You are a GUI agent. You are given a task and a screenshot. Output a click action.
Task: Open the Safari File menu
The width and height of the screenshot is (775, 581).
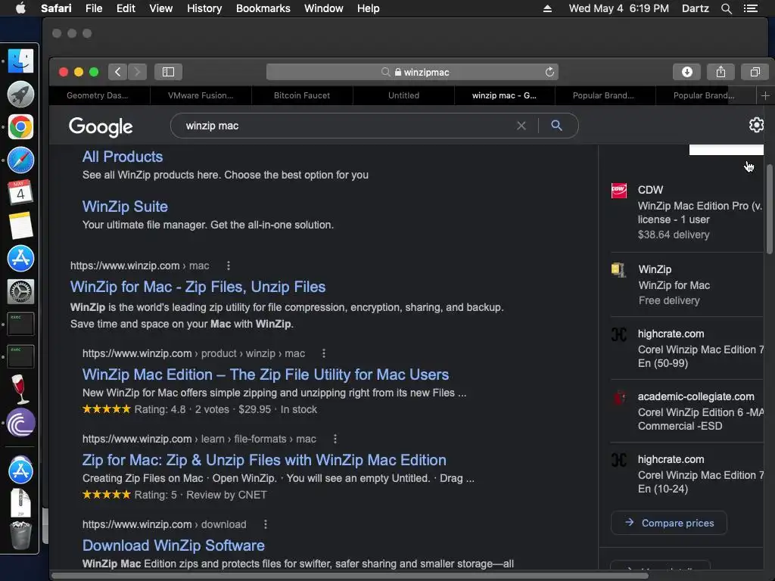[x=93, y=8]
